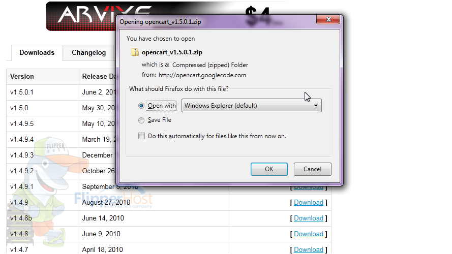Download version v1.4.8 released June 9, 2010
The width and height of the screenshot is (452, 254).
click(x=309, y=234)
